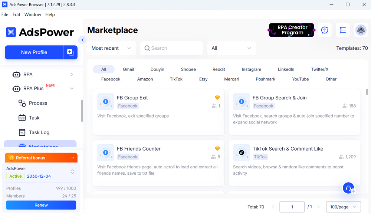
Task: Click the update/upload circular arrow icon
Action: point(325,30)
